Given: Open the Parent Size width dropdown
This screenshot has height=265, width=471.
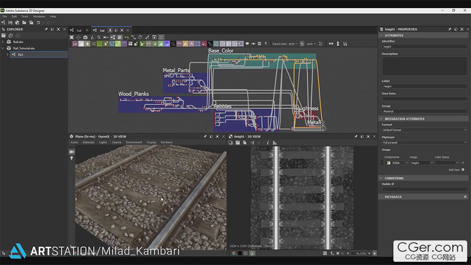Looking at the screenshot, I should (x=293, y=44).
